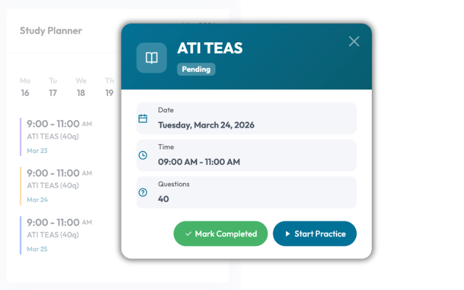This screenshot has width=464, height=290.
Task: Click the Mar 23 date label
Action: click(x=37, y=151)
